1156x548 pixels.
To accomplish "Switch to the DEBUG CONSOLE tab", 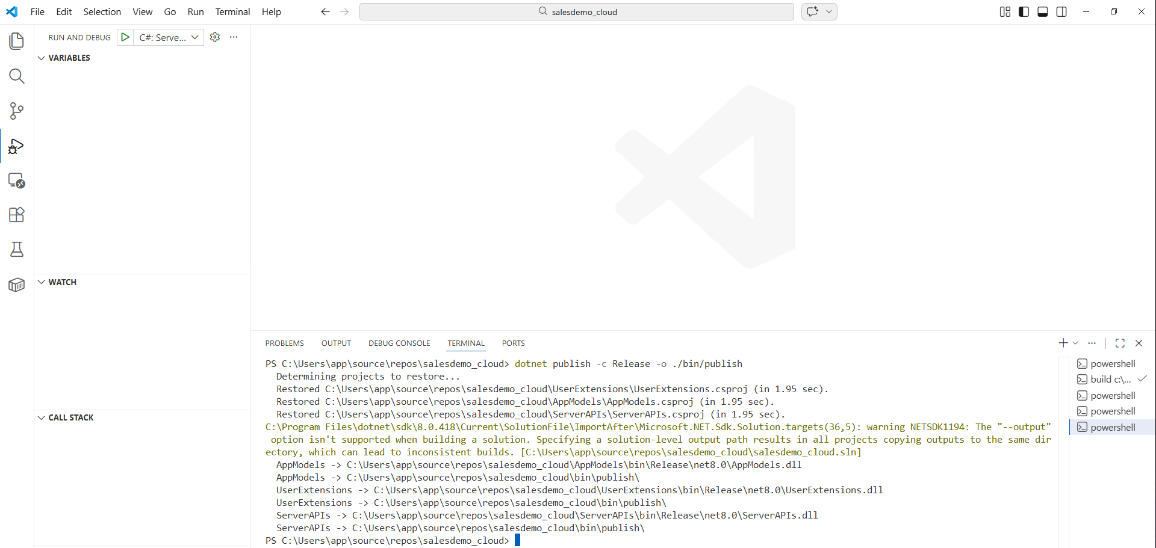I will pos(399,343).
